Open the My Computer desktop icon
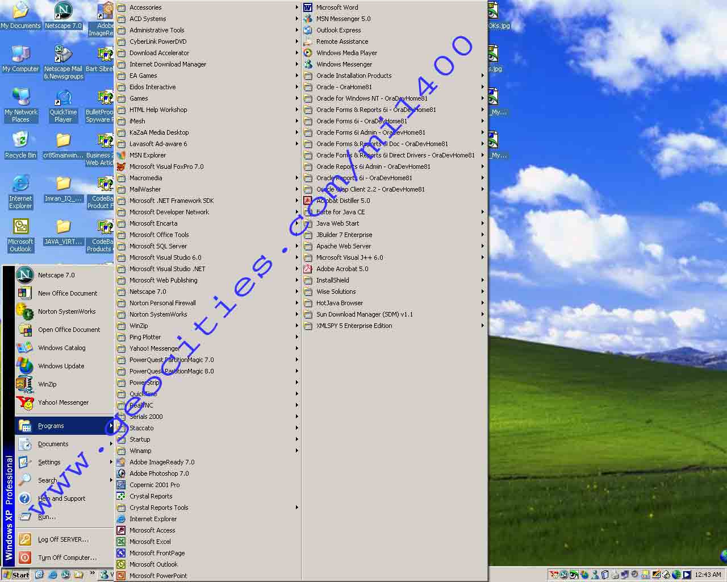Viewport: 727px width, 582px height. click(x=20, y=59)
